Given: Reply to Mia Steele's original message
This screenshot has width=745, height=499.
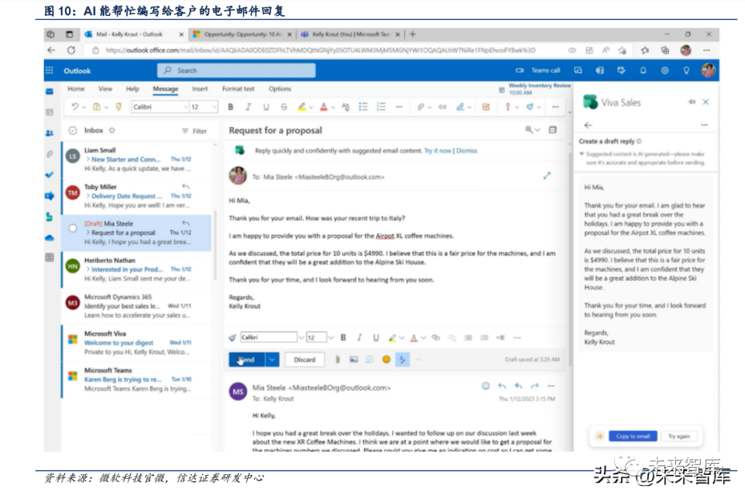Looking at the screenshot, I should (x=501, y=386).
